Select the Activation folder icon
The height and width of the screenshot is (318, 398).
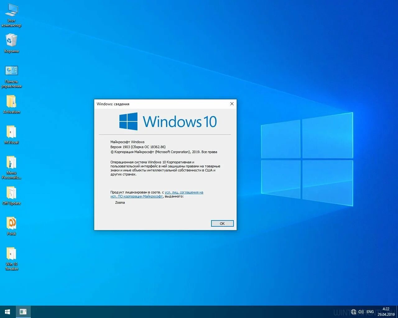(x=12, y=104)
